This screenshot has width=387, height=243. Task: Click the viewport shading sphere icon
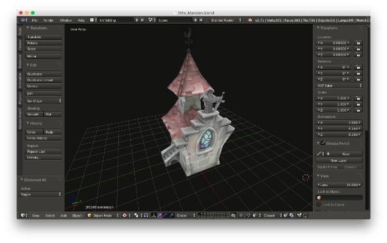(x=125, y=215)
